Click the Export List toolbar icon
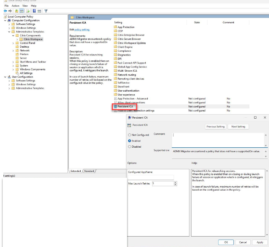 27,11
